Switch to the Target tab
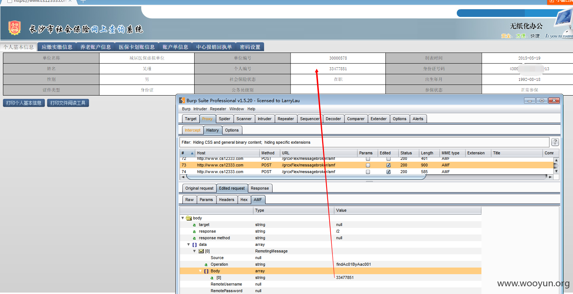573x294 pixels. pos(191,119)
